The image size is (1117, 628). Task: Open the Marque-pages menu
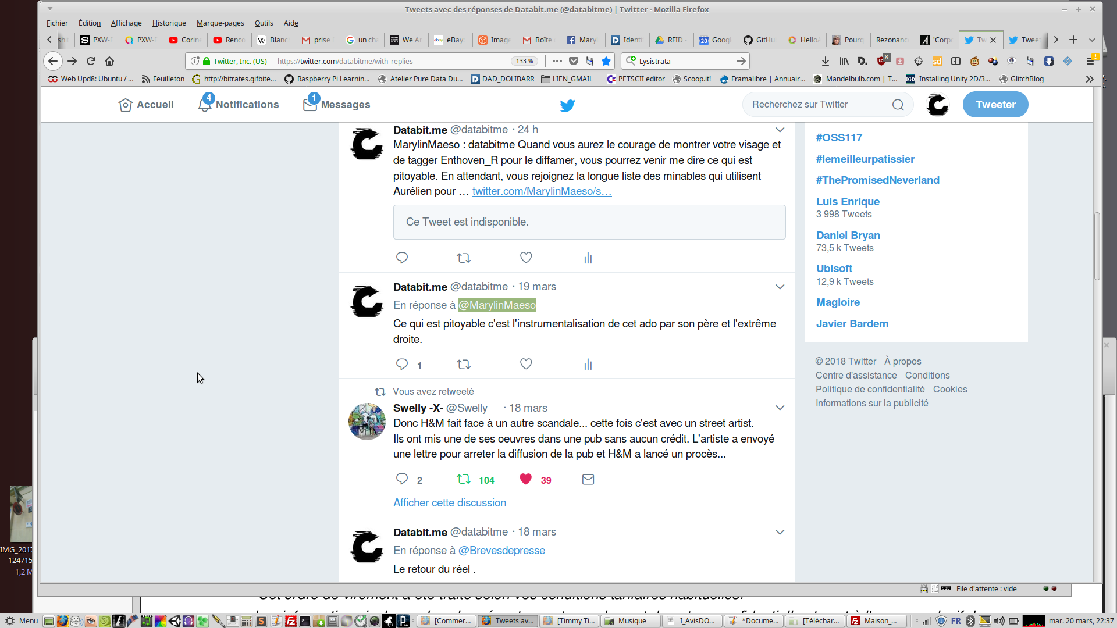coord(220,23)
